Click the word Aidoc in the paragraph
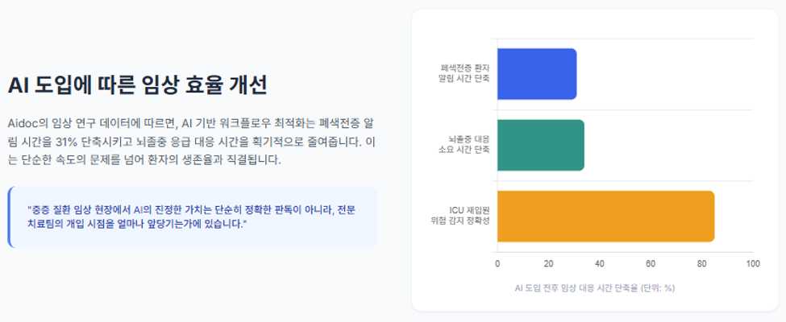Screen dimensions: 786x322 [21, 123]
